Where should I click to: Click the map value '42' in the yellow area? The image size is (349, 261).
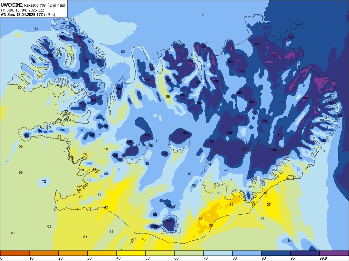[106, 207]
